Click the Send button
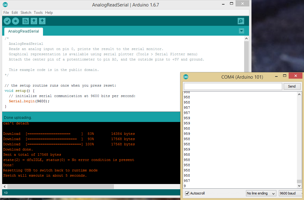This screenshot has height=200, width=304. [x=292, y=86]
